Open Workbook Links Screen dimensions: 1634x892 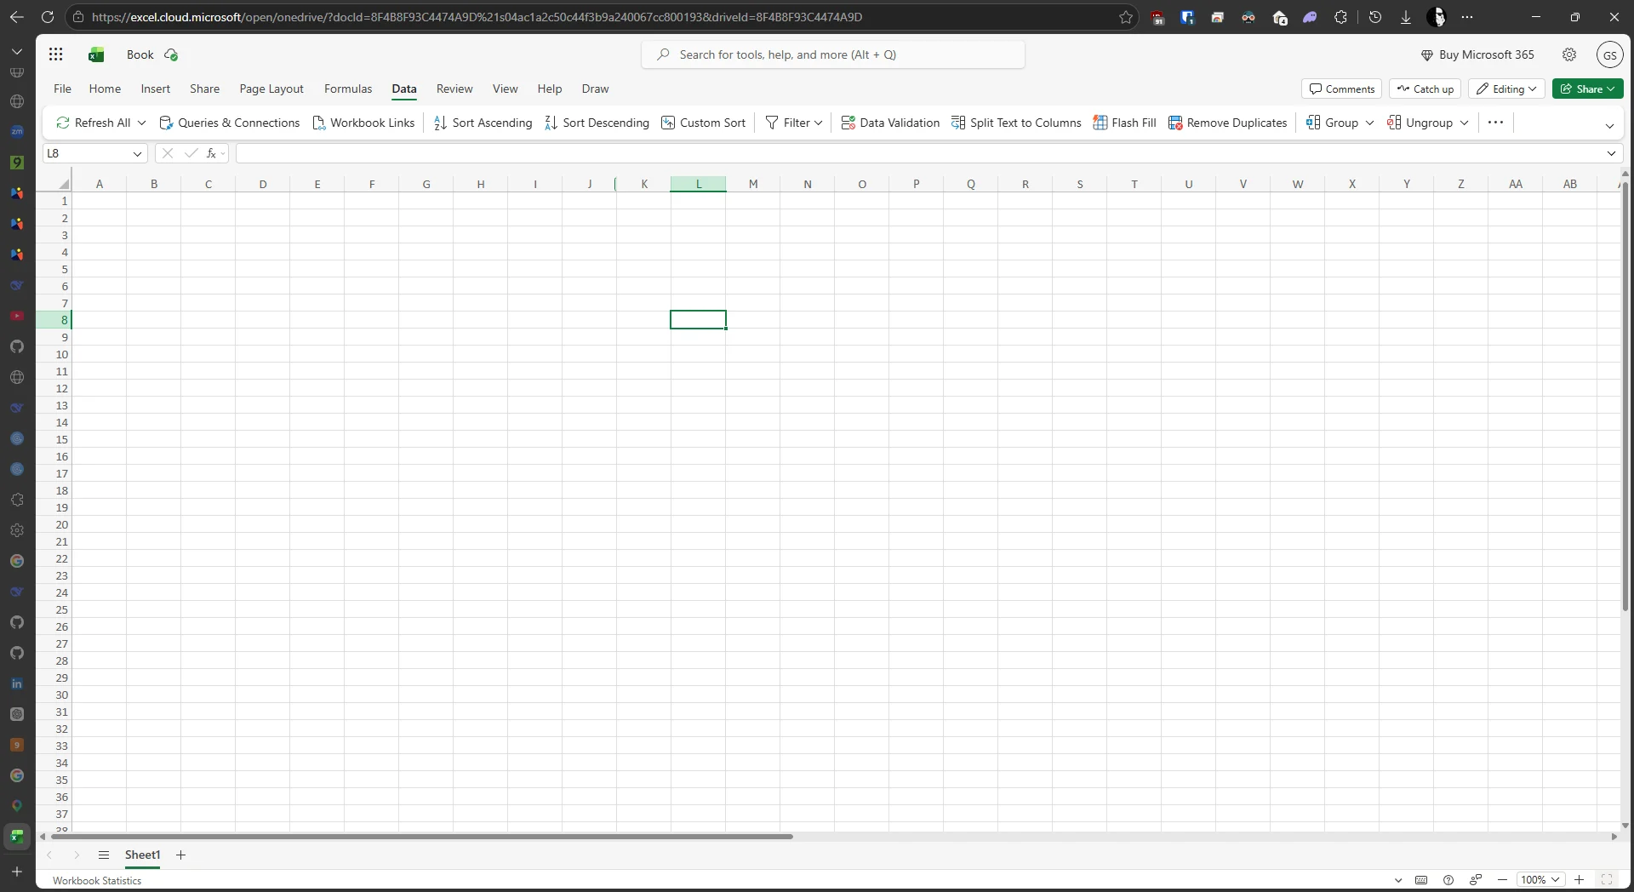click(363, 123)
